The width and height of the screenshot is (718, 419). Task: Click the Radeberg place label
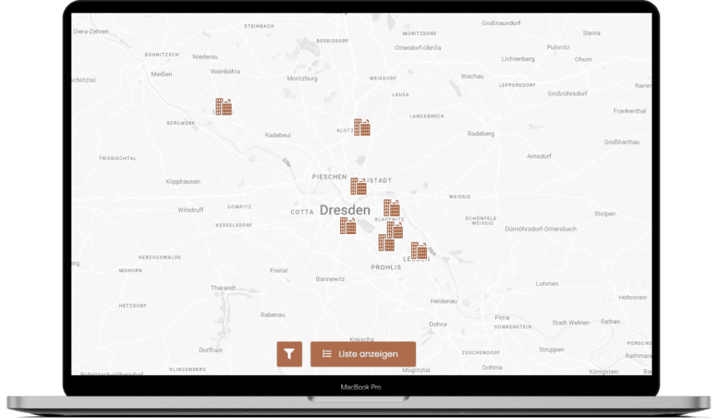(x=480, y=134)
